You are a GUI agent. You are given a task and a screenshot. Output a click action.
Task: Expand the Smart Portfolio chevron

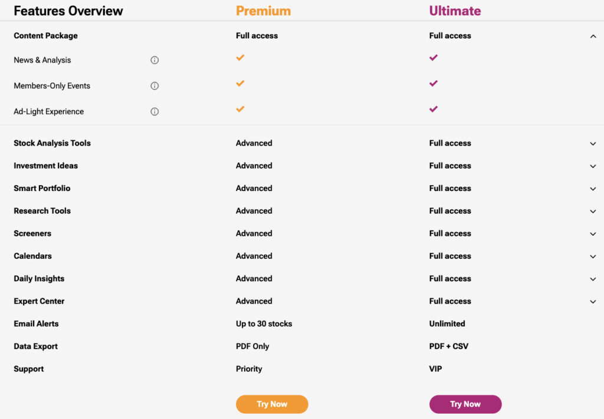click(x=593, y=189)
